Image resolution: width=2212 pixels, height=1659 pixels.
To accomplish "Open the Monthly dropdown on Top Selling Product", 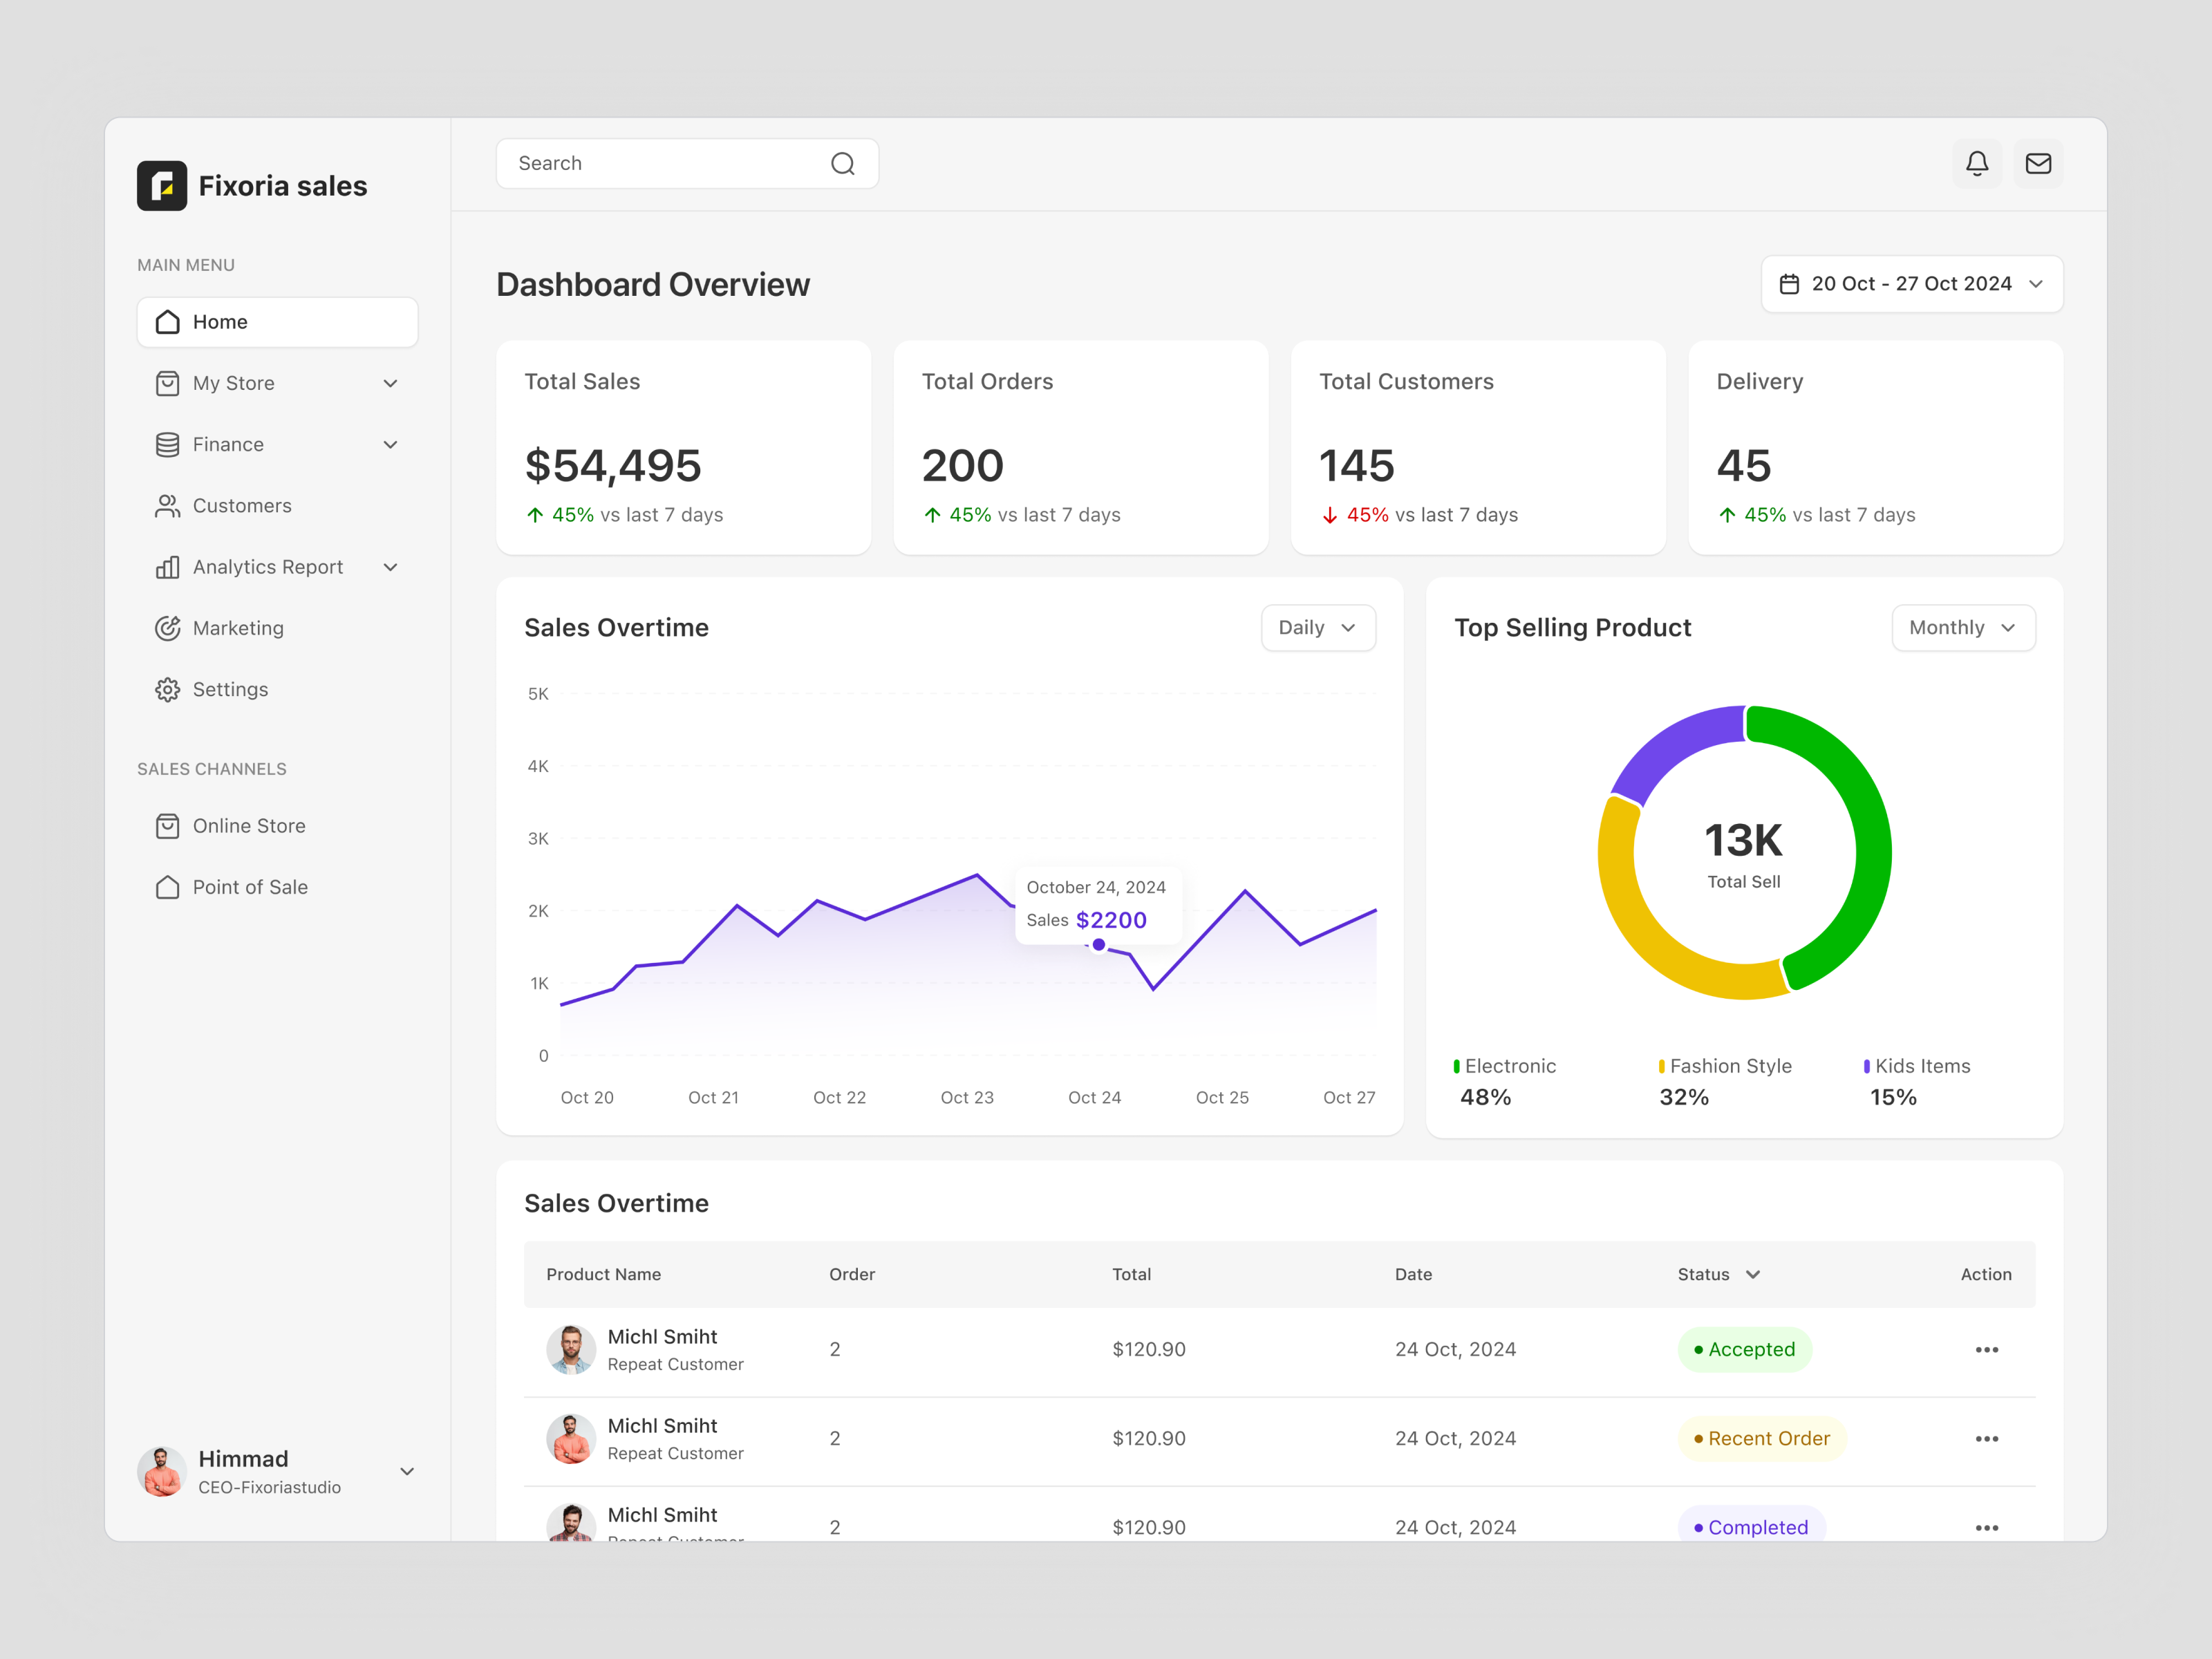I will (x=1962, y=628).
